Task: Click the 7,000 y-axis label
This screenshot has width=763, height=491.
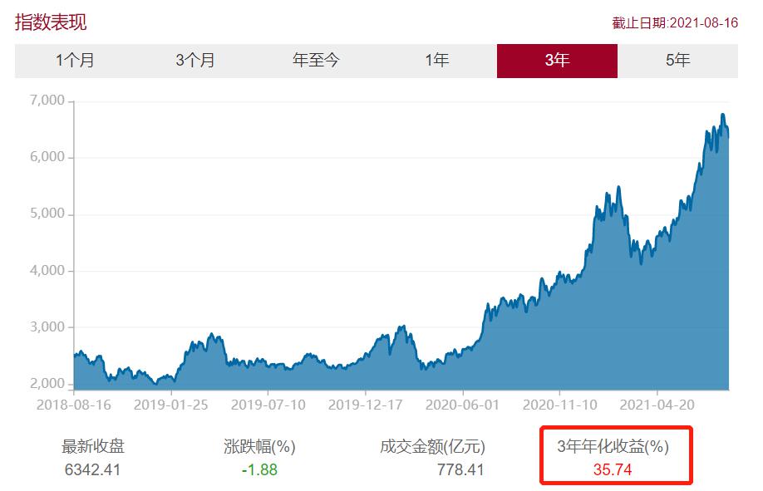Action: [47, 101]
